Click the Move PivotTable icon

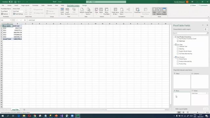coord(106,11)
